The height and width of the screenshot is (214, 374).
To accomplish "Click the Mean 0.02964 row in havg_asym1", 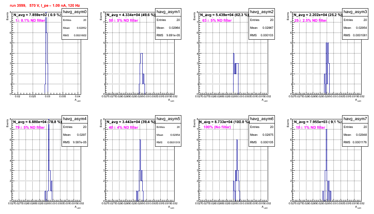I will [x=168, y=28].
